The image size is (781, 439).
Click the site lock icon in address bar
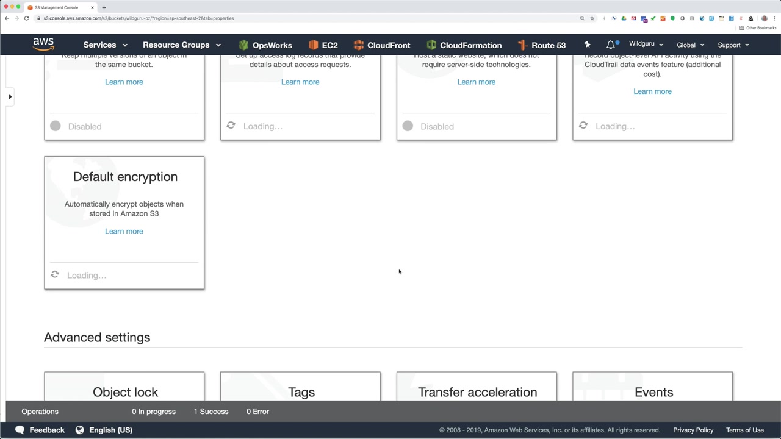(38, 18)
